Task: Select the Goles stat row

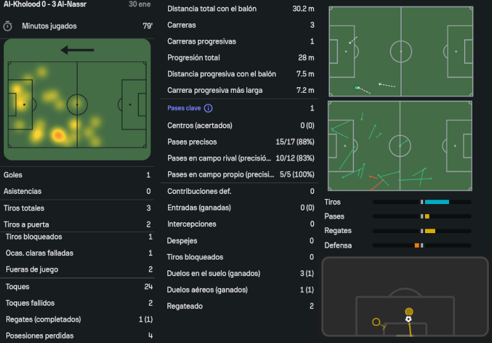Action: click(x=77, y=175)
